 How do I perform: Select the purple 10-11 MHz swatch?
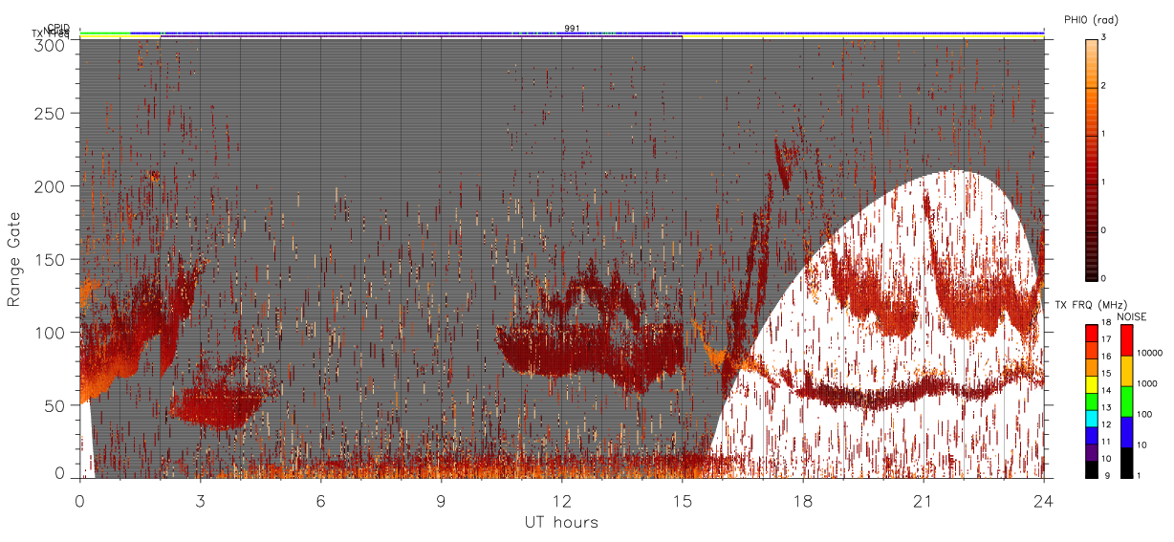click(1091, 450)
